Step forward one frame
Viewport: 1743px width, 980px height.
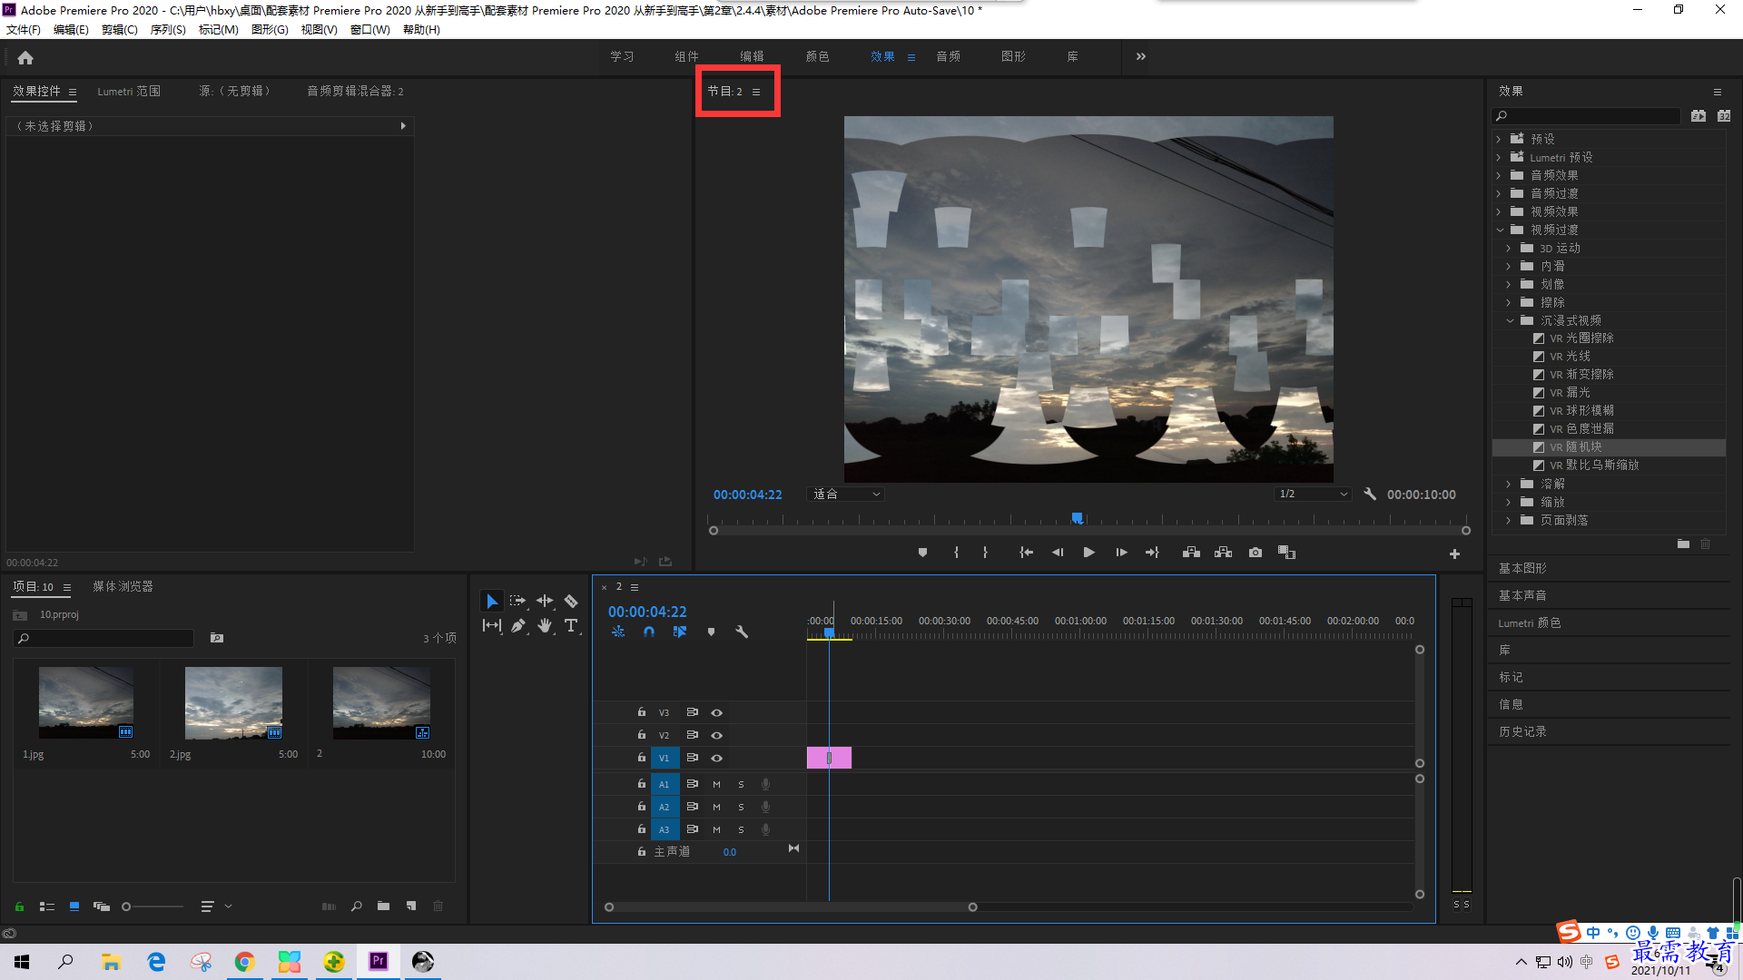pos(1121,553)
